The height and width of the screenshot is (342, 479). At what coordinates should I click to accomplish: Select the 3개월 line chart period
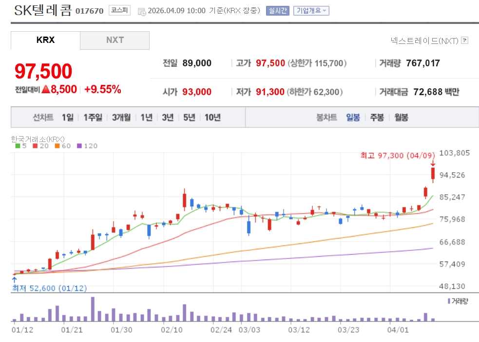point(121,118)
